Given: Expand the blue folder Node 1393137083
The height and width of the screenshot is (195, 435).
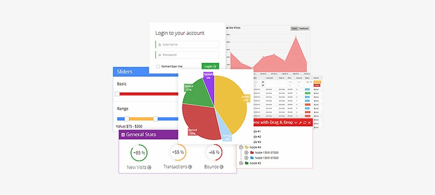Looking at the screenshot, I should 246,157.
